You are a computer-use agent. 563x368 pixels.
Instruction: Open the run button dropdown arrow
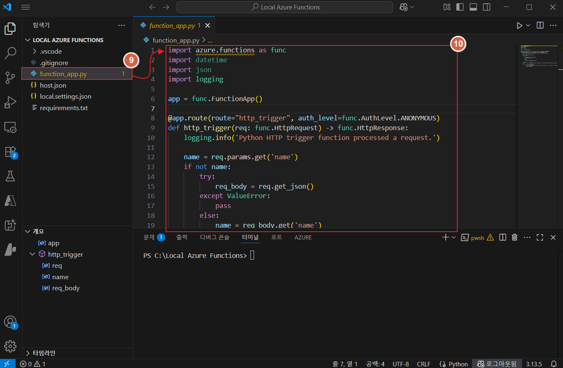pos(528,25)
